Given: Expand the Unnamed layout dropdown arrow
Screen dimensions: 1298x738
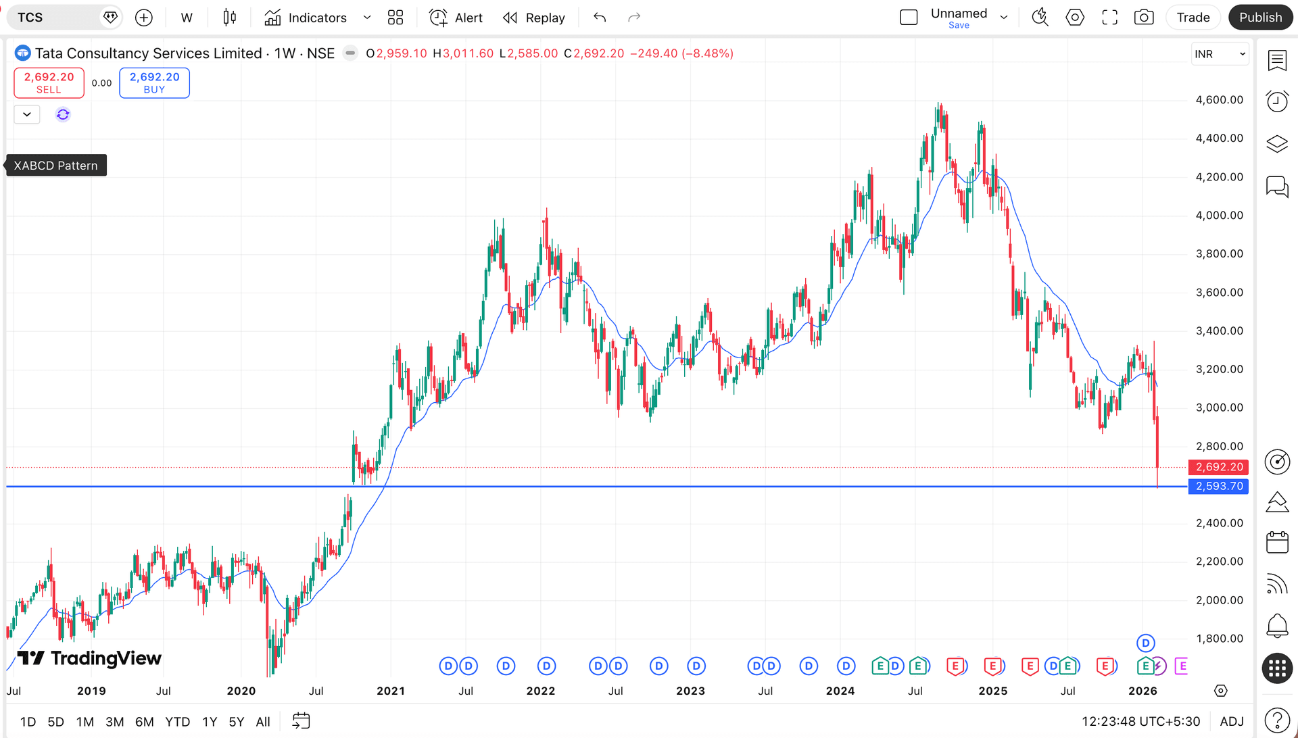Looking at the screenshot, I should pos(1004,18).
